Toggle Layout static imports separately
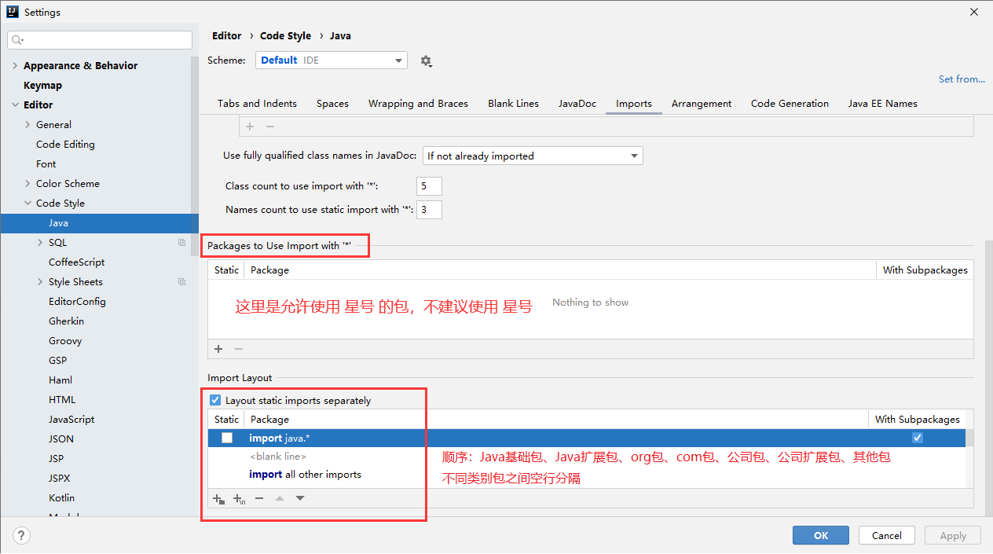The height and width of the screenshot is (554, 993). point(215,400)
